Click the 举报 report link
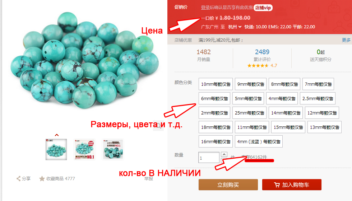The height and width of the screenshot is (201, 352). coord(149,179)
